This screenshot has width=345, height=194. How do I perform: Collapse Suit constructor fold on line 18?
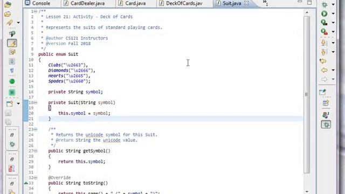(36, 102)
